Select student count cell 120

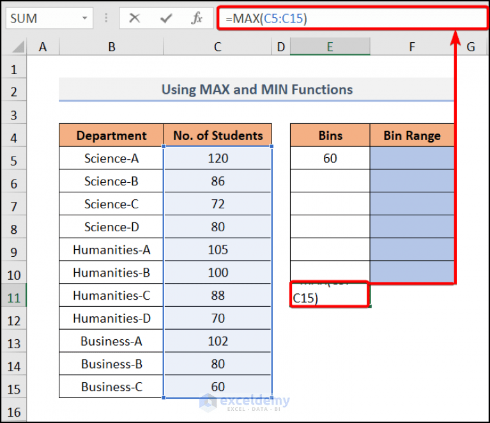coord(218,158)
